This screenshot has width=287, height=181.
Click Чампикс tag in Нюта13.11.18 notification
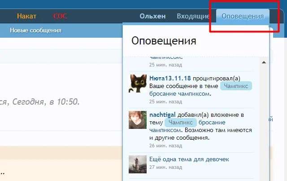click(x=236, y=86)
